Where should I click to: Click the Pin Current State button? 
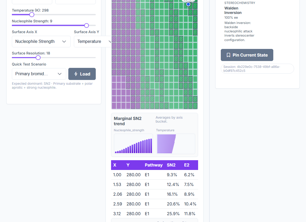tap(247, 55)
